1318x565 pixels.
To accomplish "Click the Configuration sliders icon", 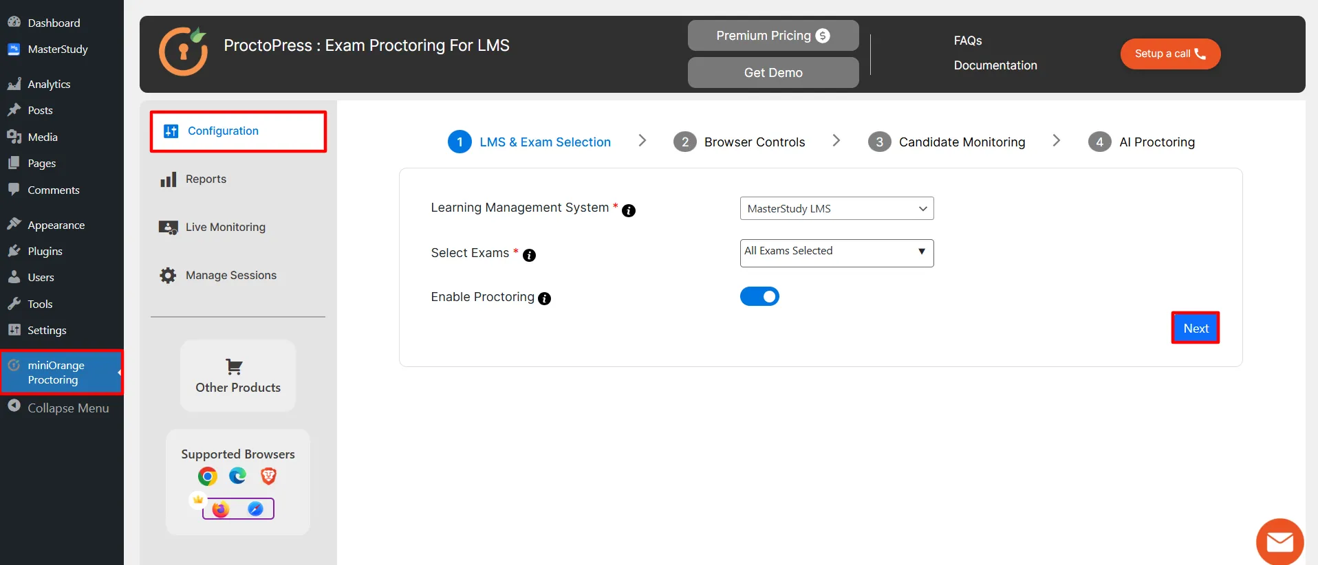I will point(171,131).
